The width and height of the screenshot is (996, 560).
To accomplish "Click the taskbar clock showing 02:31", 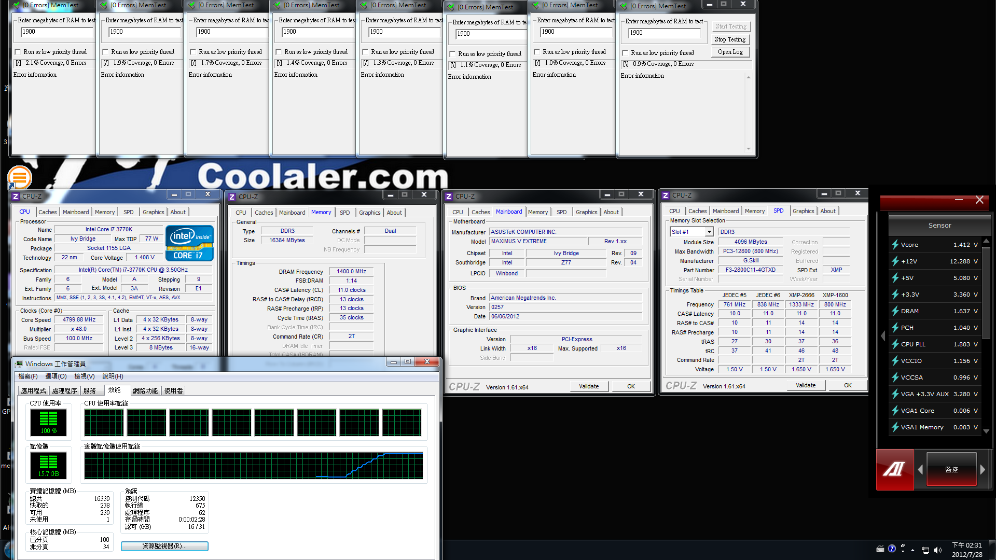I will pos(967,550).
